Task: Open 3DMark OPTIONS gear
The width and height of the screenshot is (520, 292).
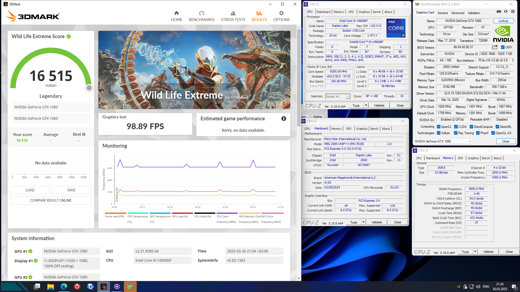Action: point(281,16)
